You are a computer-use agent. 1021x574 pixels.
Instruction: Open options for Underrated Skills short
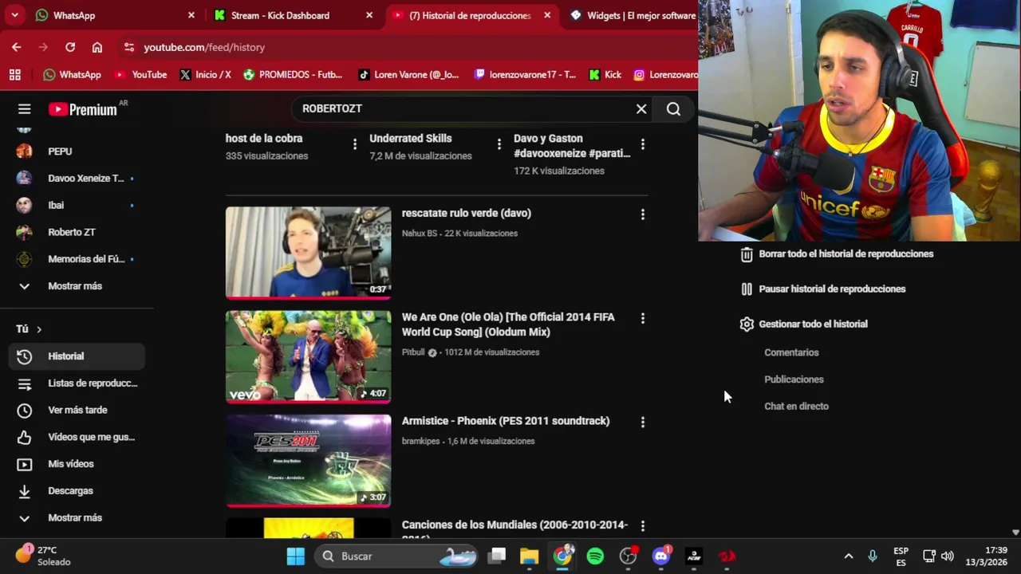pyautogui.click(x=499, y=144)
